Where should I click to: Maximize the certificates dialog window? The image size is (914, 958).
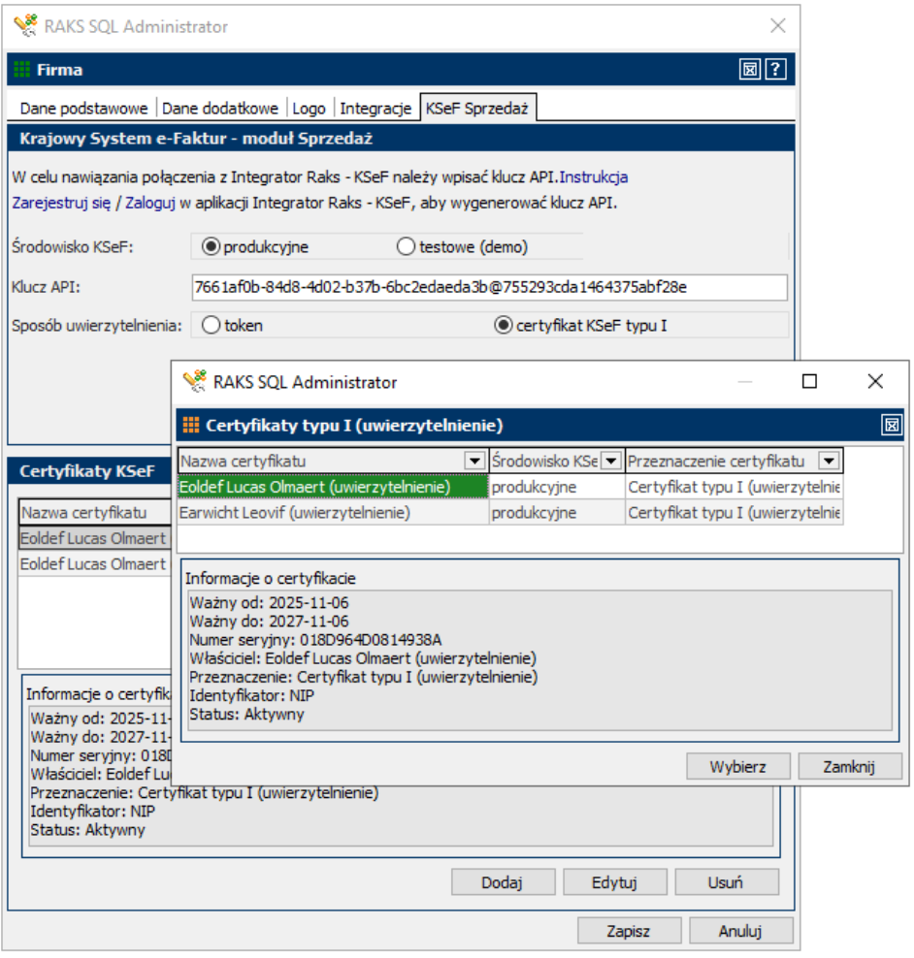809,382
